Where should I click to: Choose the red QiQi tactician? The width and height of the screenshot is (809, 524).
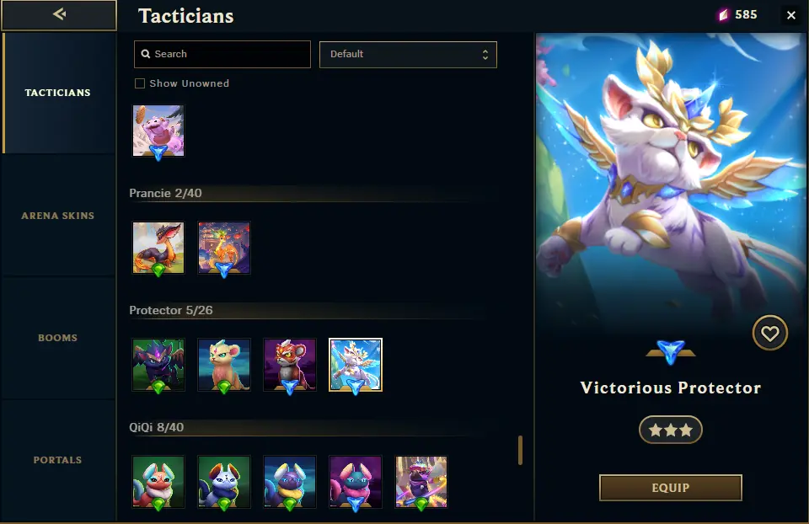coord(158,482)
